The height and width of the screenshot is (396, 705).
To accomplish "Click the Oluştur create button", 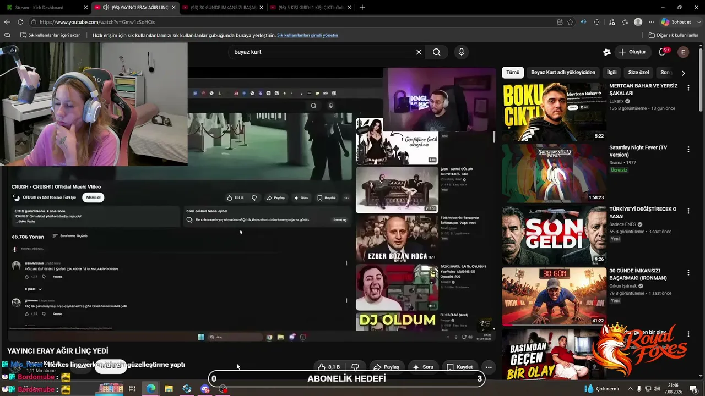I will [632, 52].
